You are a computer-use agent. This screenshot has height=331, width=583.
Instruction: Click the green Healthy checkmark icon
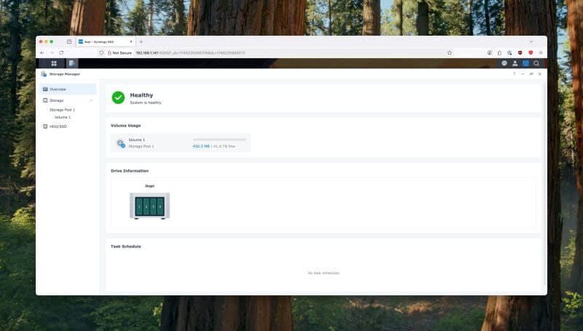click(x=118, y=97)
